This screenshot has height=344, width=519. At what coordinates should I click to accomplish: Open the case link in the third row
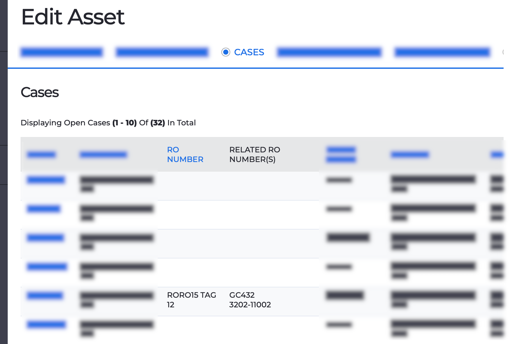pos(46,238)
